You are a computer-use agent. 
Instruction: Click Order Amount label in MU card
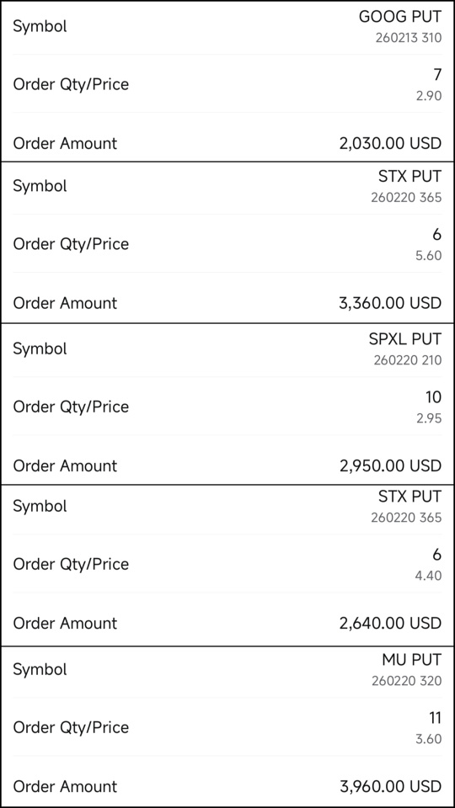pyautogui.click(x=66, y=786)
